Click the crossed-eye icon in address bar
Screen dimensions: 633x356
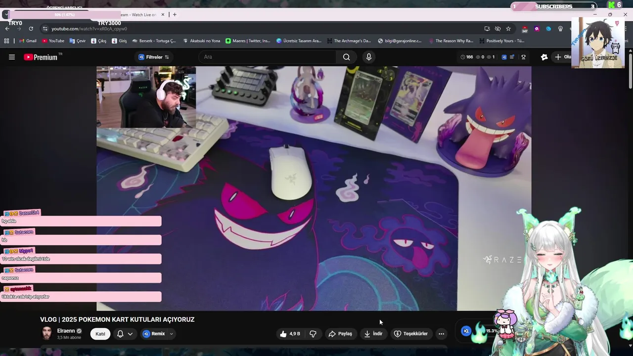coord(497,29)
